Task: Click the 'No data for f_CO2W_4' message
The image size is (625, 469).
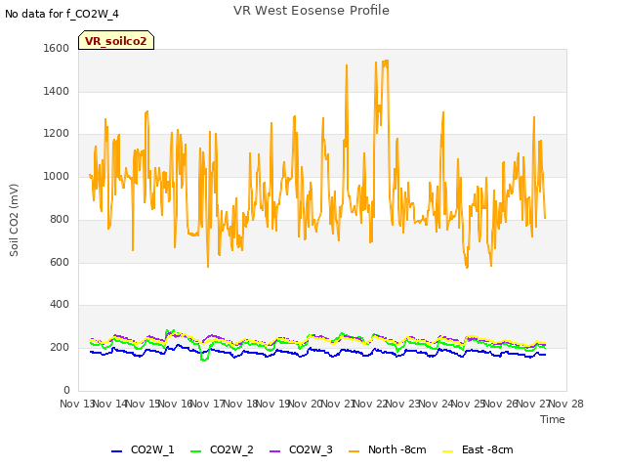Action: [x=62, y=14]
